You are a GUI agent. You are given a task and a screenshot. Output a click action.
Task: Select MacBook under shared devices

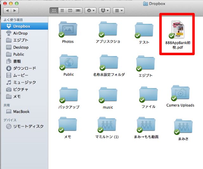24,112
